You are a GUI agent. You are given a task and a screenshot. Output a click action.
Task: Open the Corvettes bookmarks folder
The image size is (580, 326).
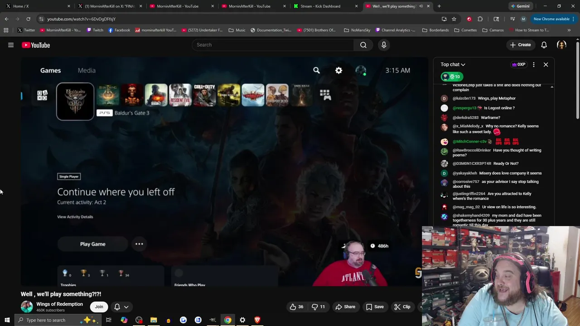pyautogui.click(x=465, y=30)
